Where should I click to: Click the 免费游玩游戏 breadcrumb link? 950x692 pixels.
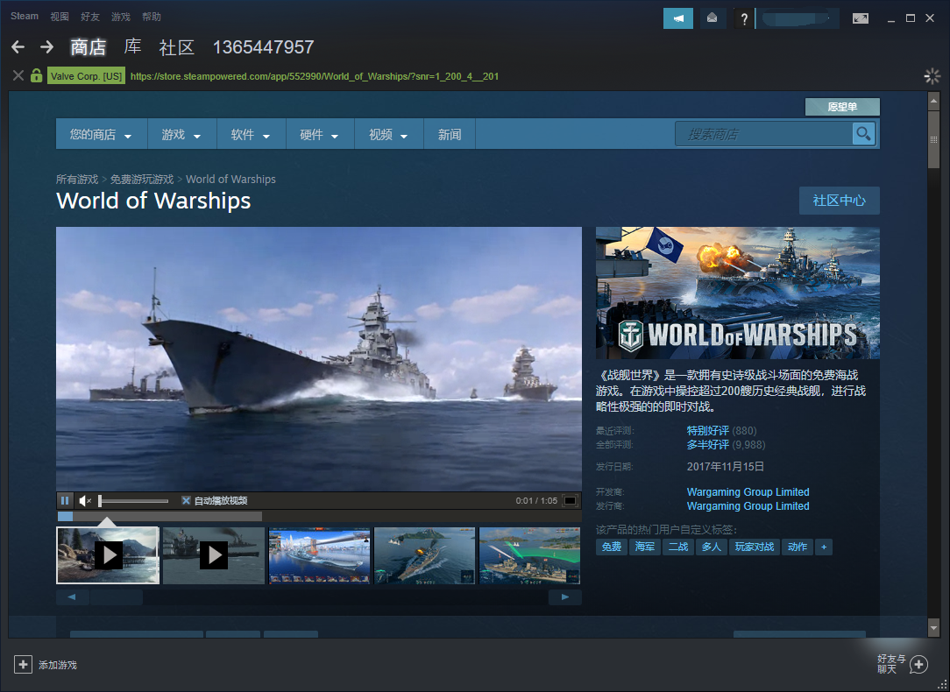click(x=142, y=180)
